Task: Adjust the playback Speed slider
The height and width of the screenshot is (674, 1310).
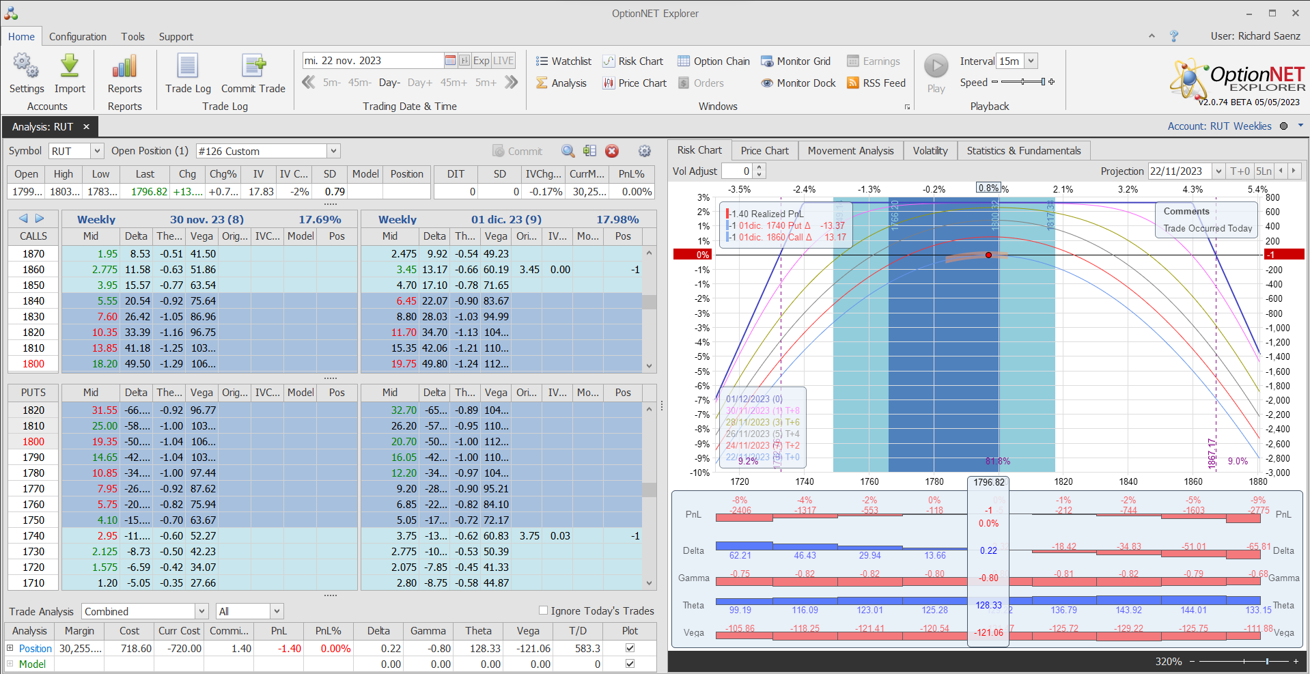Action: (1022, 82)
